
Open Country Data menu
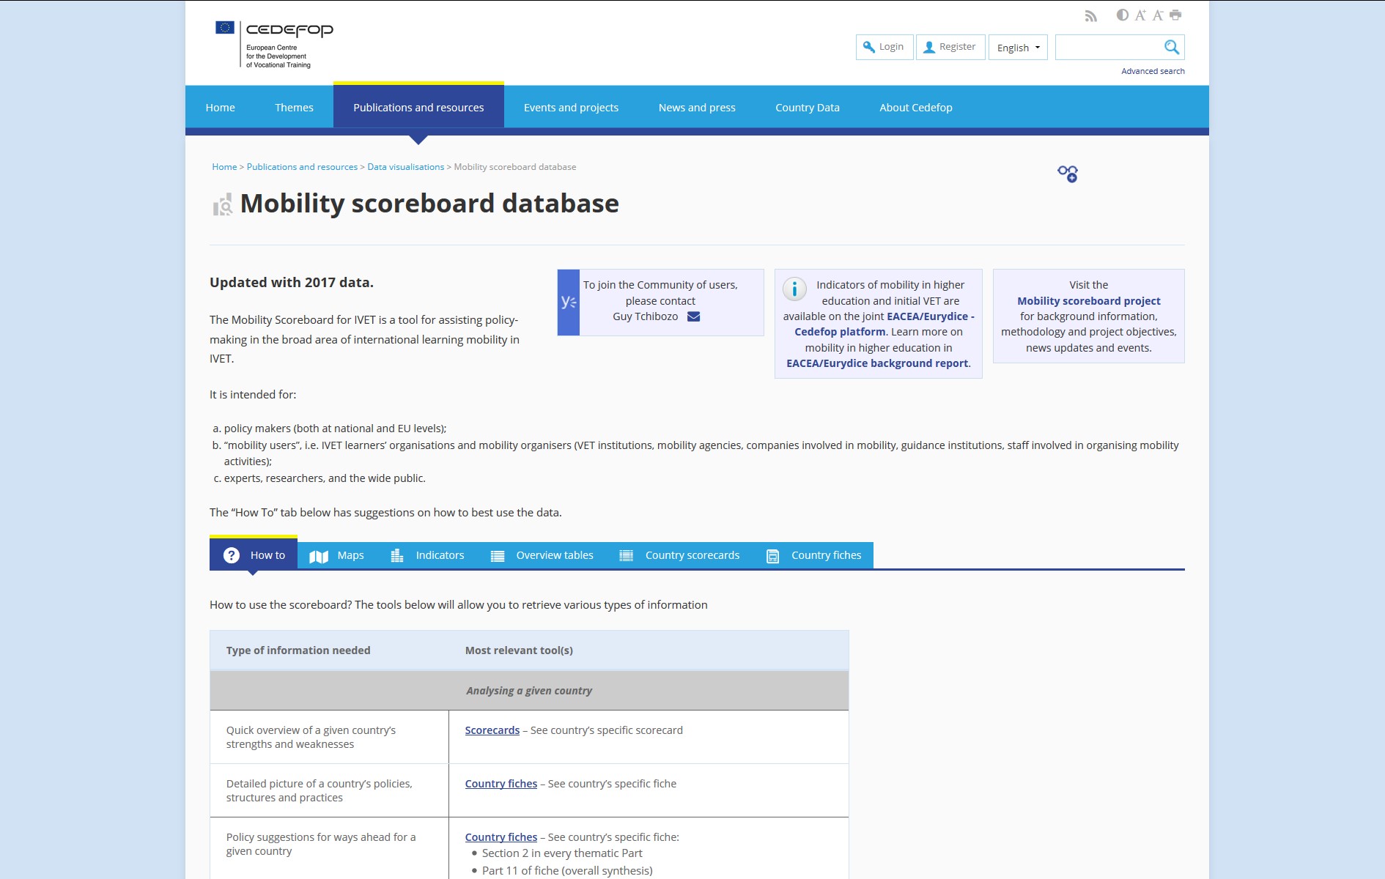(808, 107)
